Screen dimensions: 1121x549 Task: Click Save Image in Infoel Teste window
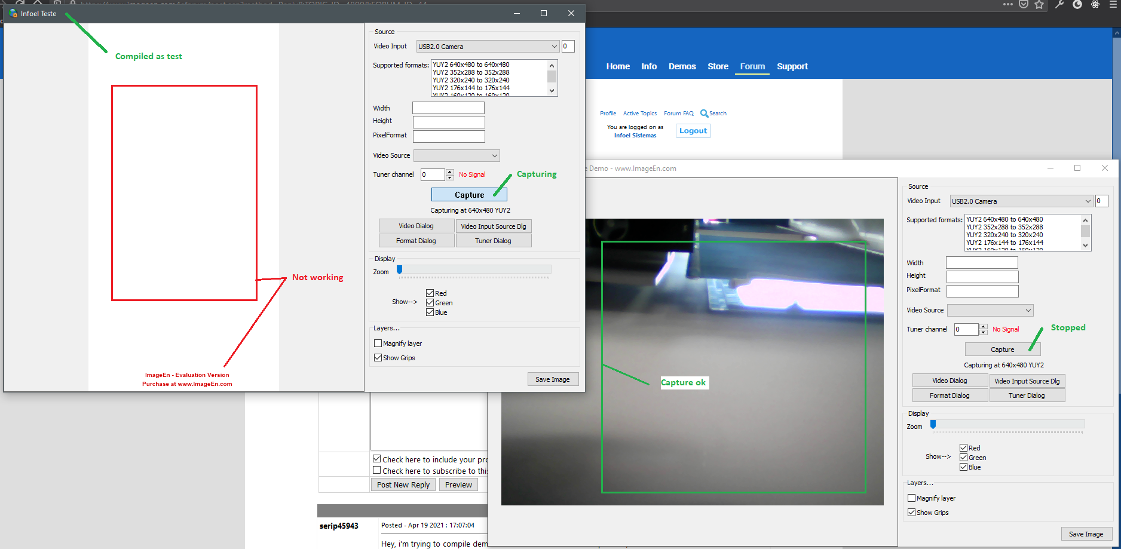click(x=553, y=379)
